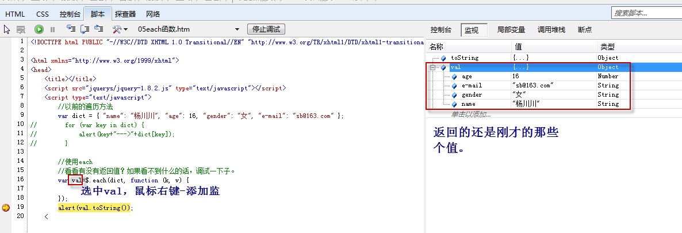Select the gender property row
This screenshot has height=233, width=682.
pos(554,94)
